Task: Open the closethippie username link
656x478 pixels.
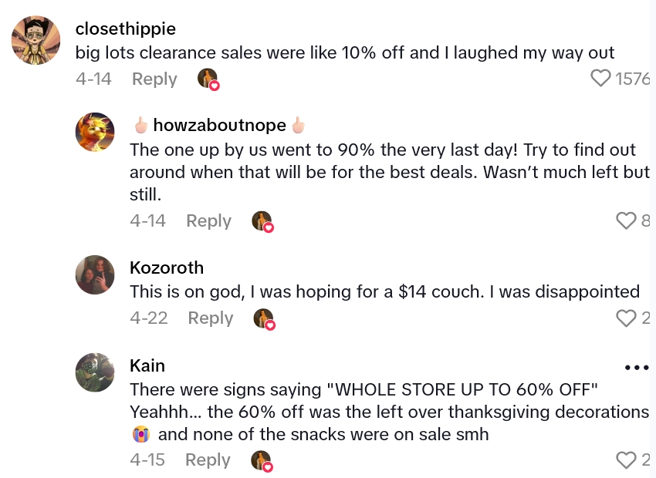Action: pos(126,29)
